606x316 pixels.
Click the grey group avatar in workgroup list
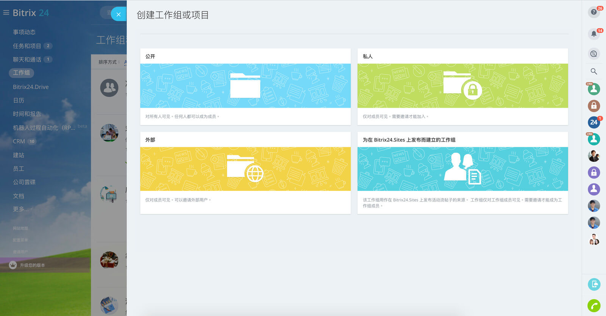(x=109, y=88)
